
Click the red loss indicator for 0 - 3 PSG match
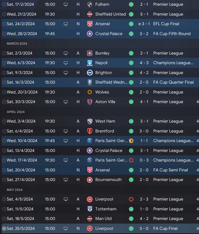pos(131,160)
